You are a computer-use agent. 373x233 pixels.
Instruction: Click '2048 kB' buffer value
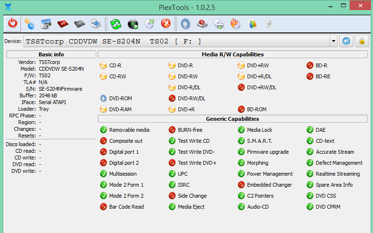[48, 95]
